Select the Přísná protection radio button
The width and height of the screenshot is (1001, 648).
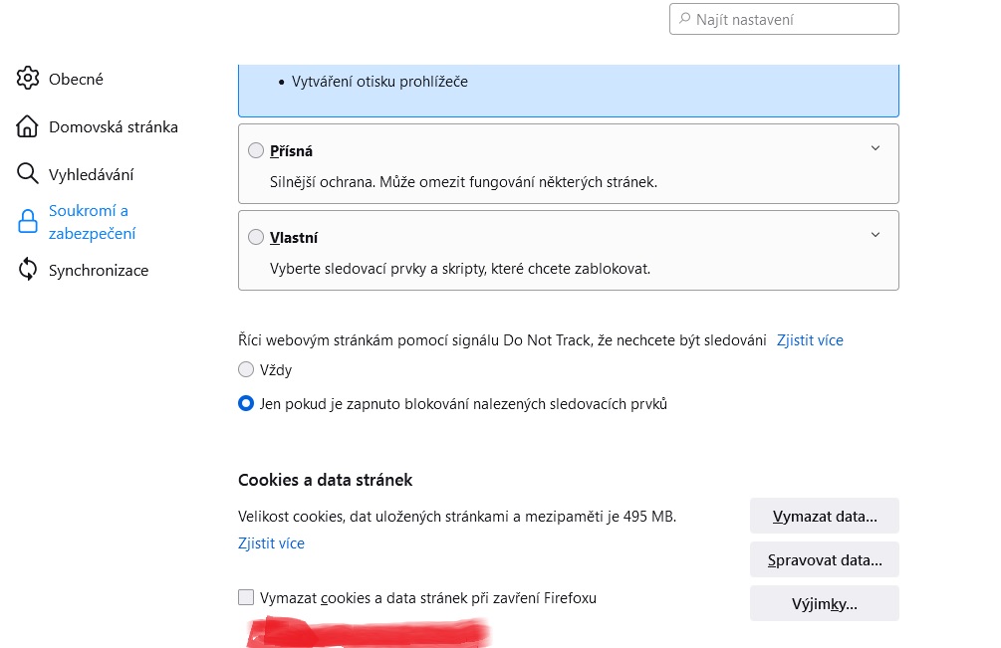click(256, 151)
